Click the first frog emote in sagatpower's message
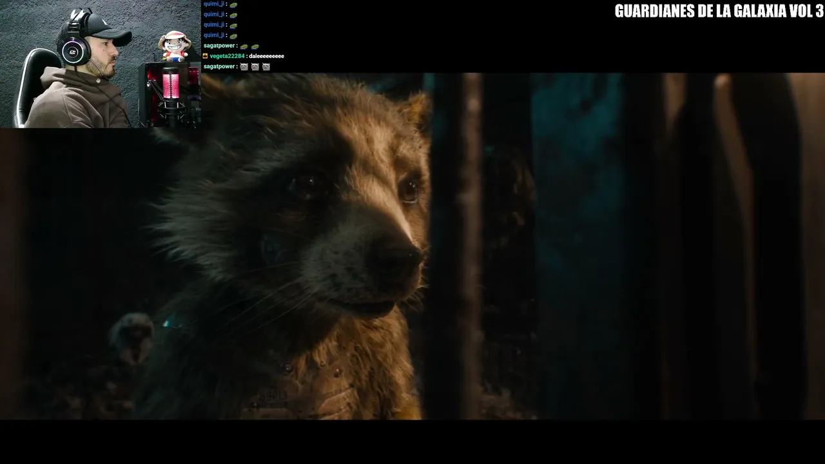This screenshot has width=825, height=464. tap(244, 46)
